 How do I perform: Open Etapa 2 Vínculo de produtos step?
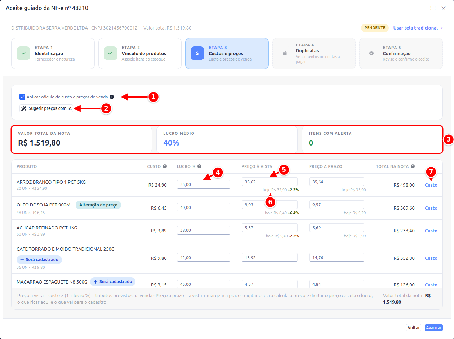click(140, 53)
